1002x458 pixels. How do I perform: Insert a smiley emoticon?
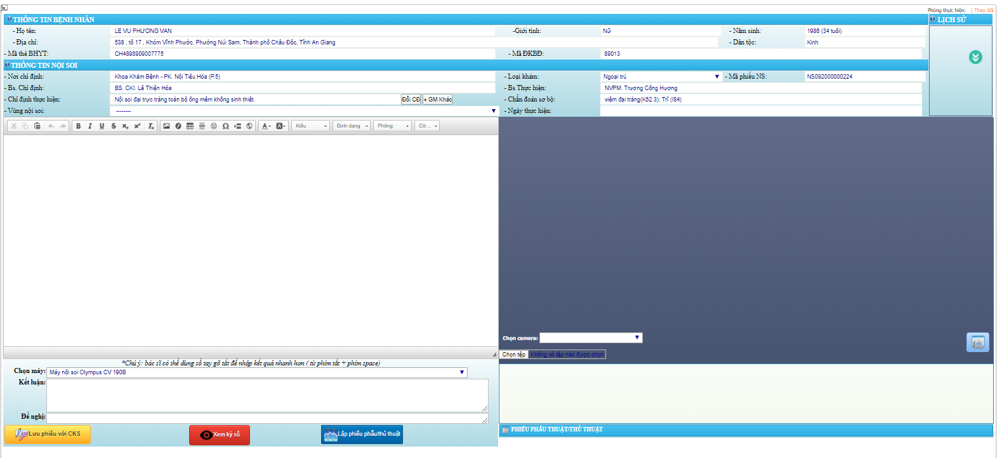[214, 126]
